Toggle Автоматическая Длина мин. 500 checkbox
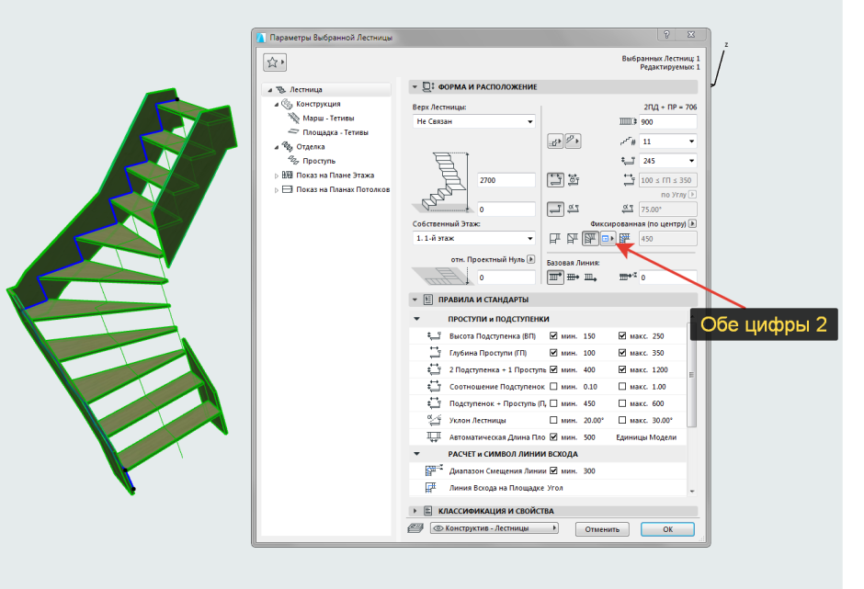 pyautogui.click(x=553, y=437)
